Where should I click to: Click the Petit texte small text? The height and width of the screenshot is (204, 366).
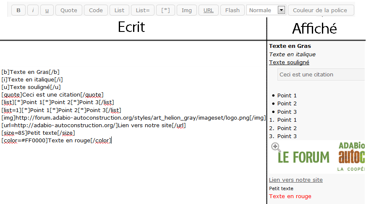click(281, 188)
